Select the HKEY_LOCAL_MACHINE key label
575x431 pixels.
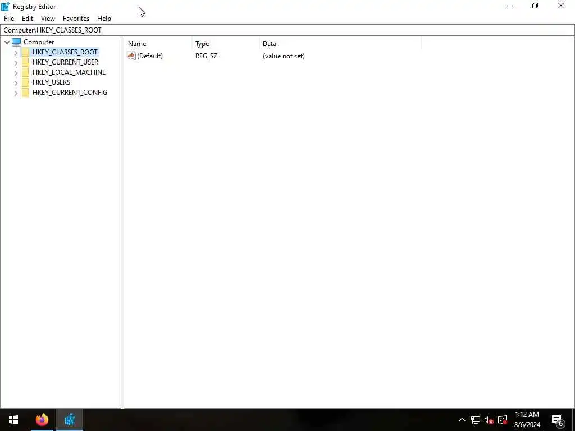(69, 72)
